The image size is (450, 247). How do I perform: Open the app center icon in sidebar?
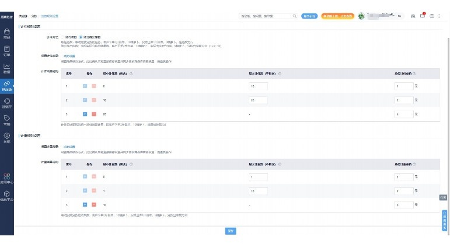pyautogui.click(x=6, y=178)
